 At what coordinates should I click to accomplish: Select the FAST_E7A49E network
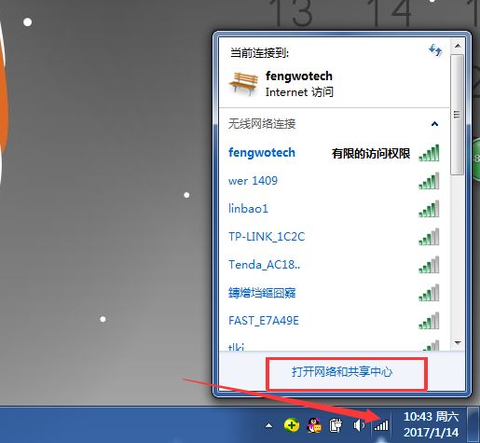coord(334,321)
